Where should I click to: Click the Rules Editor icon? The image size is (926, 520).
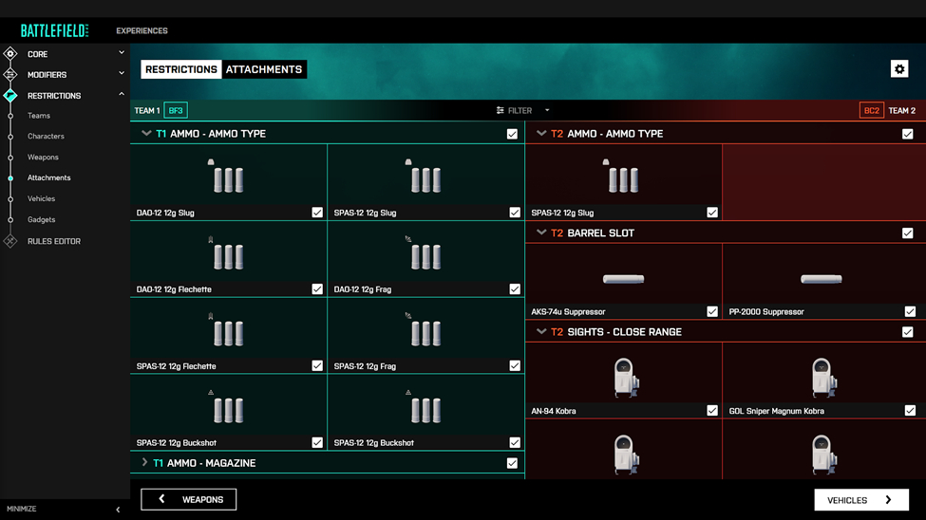point(10,241)
